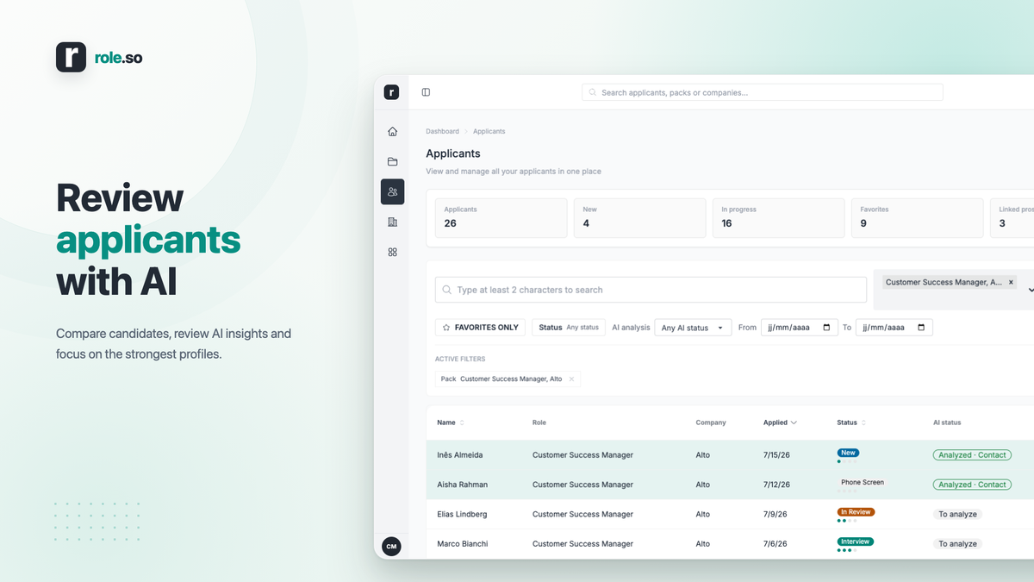Open Inês Almeida applicant row
The width and height of the screenshot is (1034, 582).
[x=730, y=455]
